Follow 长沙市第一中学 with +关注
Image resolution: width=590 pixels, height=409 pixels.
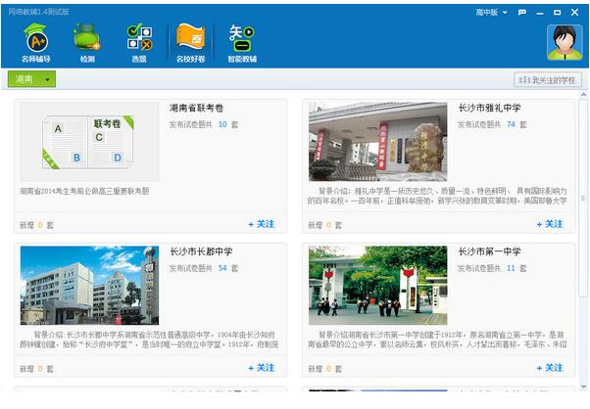(550, 368)
